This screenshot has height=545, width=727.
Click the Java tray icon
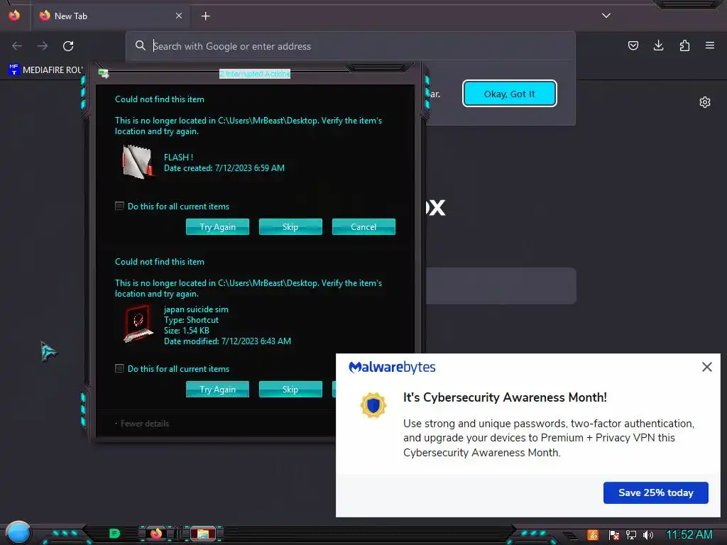(x=593, y=535)
